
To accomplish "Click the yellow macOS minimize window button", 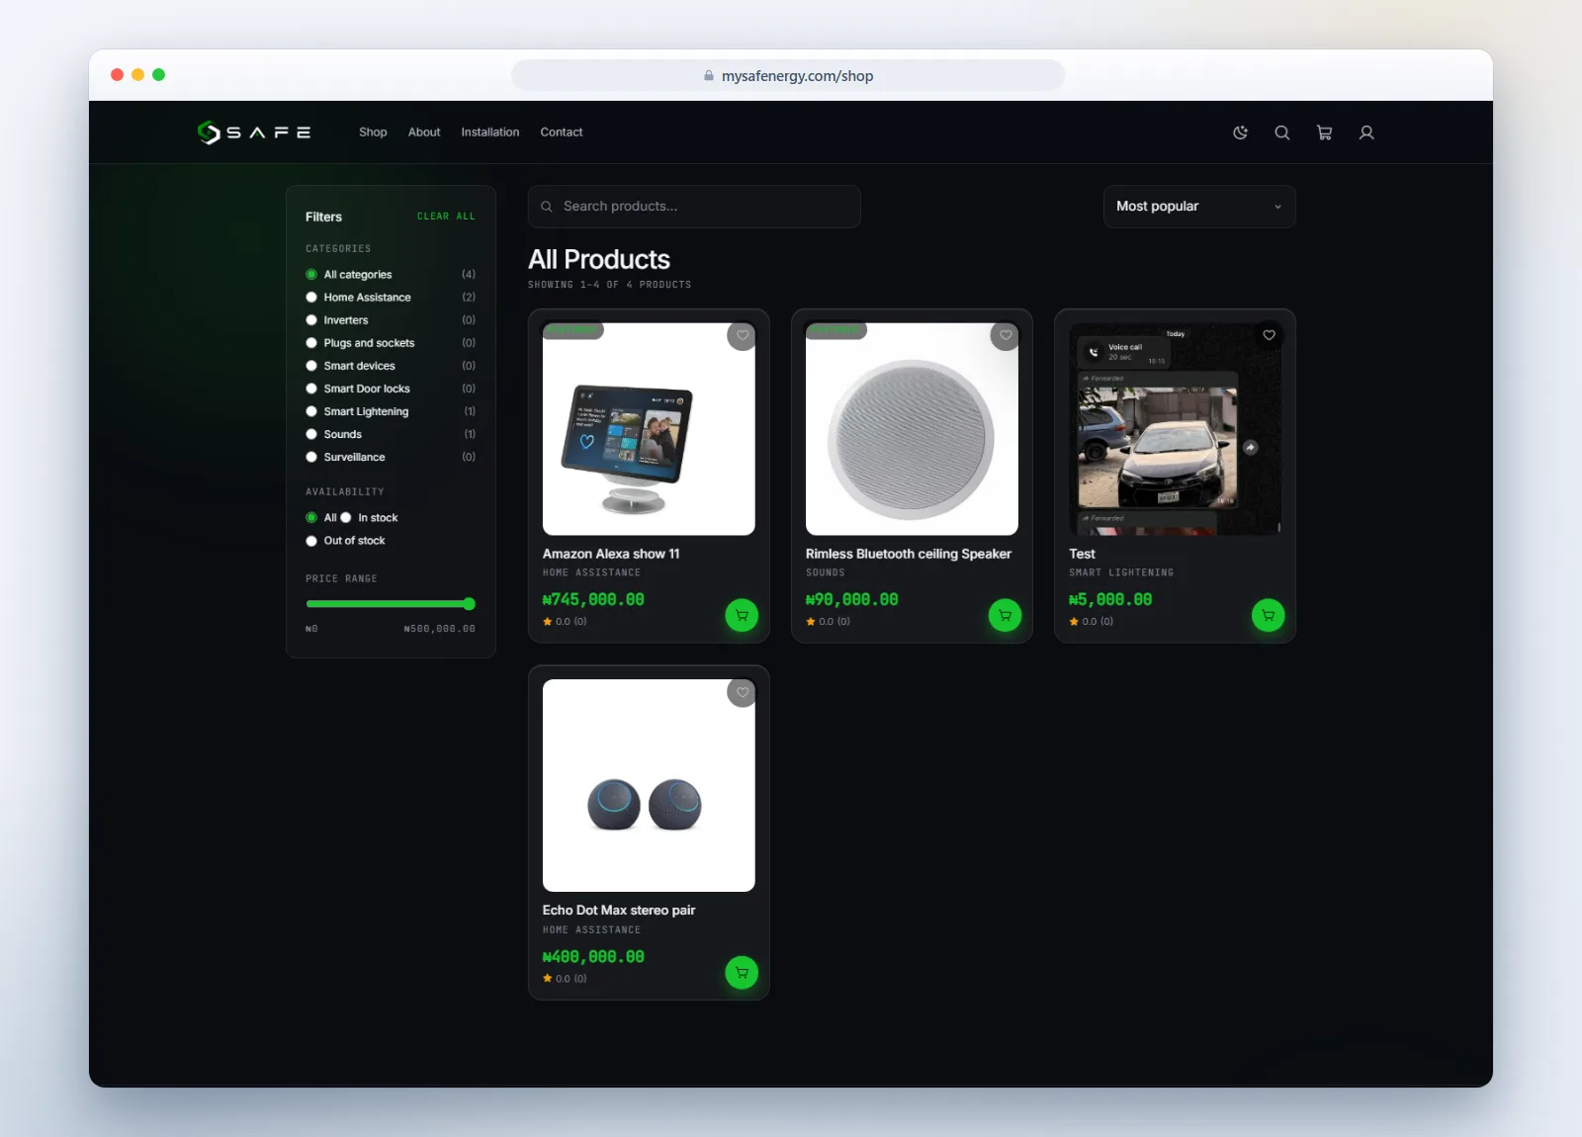I will (137, 75).
